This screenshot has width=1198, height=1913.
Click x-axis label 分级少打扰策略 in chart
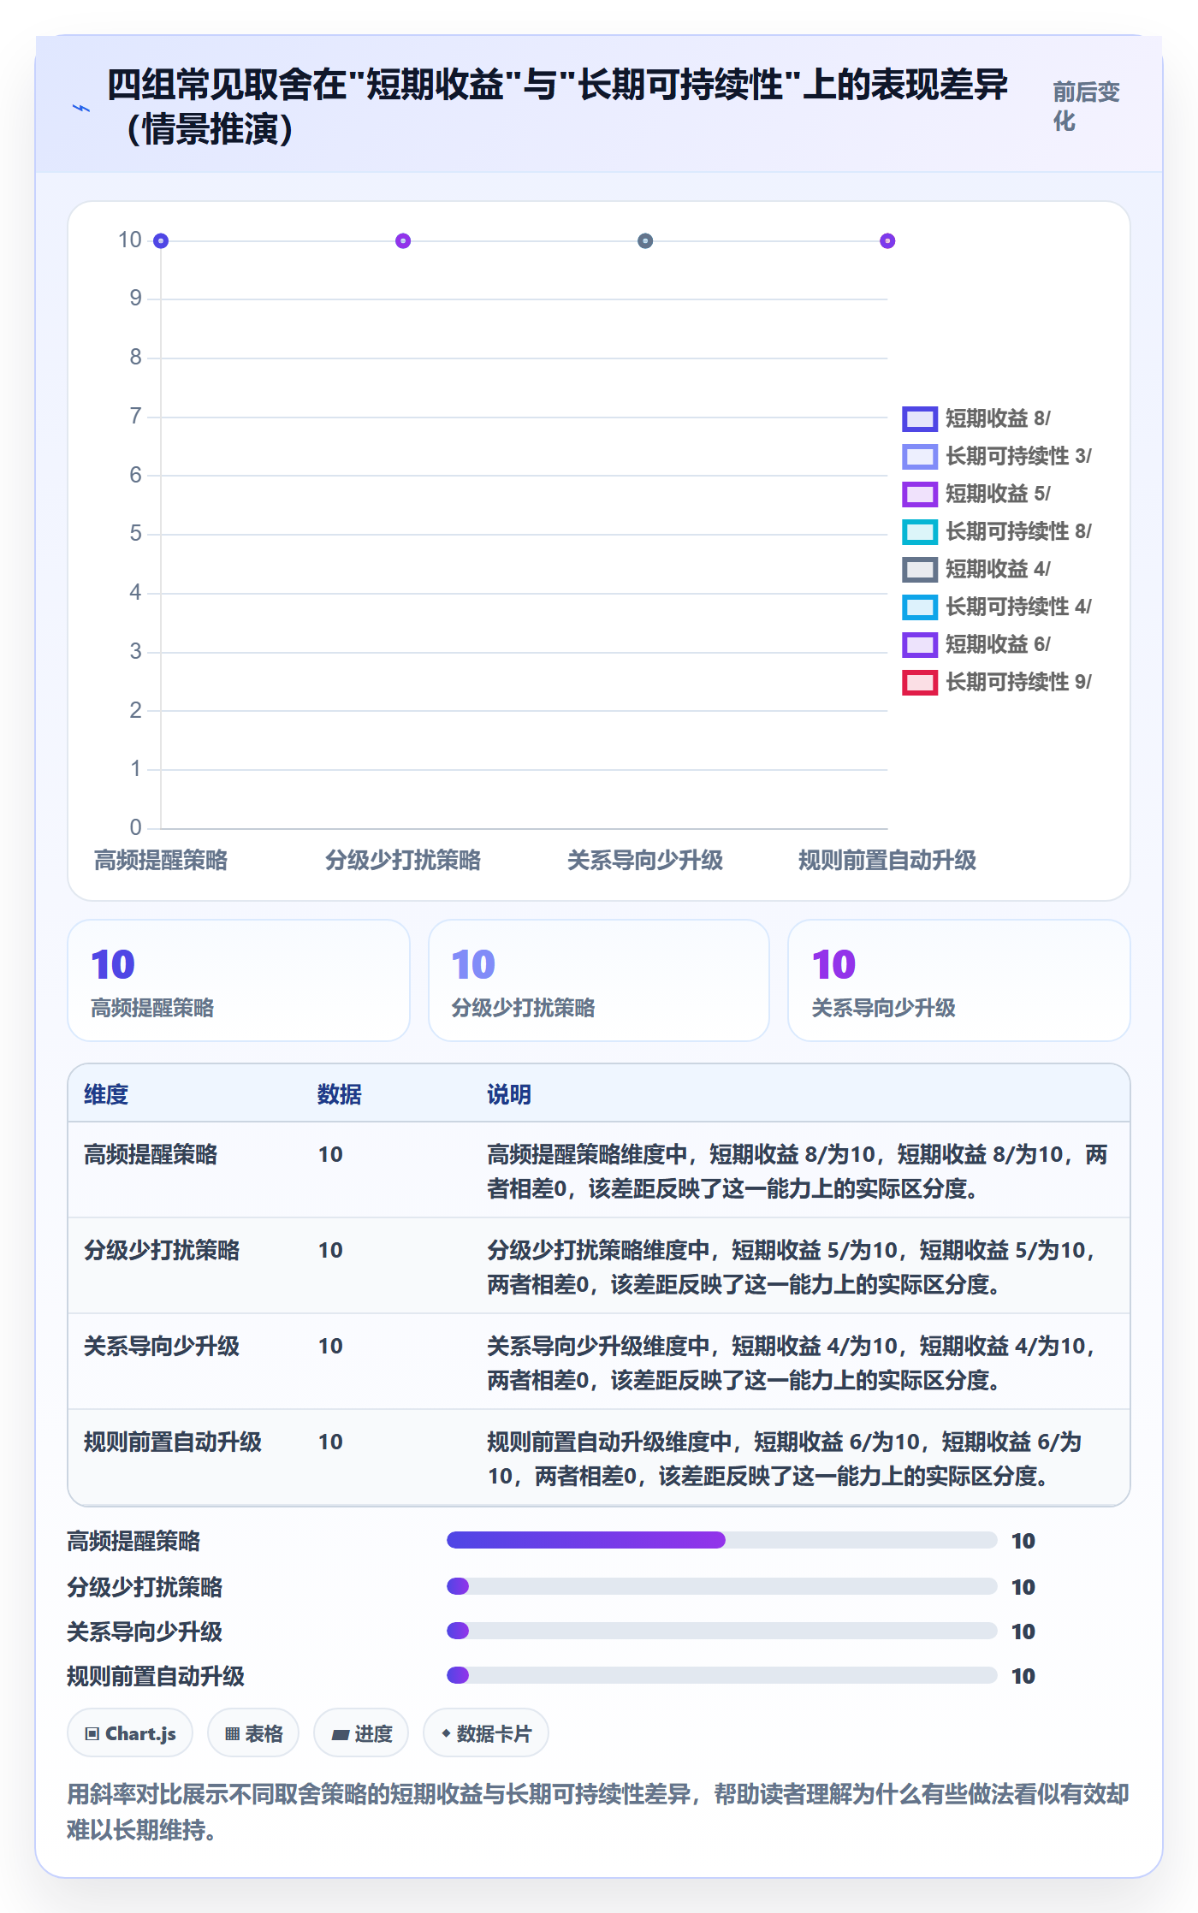pyautogui.click(x=403, y=860)
